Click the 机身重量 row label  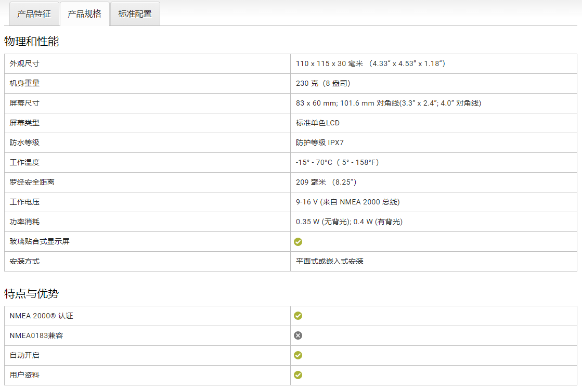tap(24, 83)
